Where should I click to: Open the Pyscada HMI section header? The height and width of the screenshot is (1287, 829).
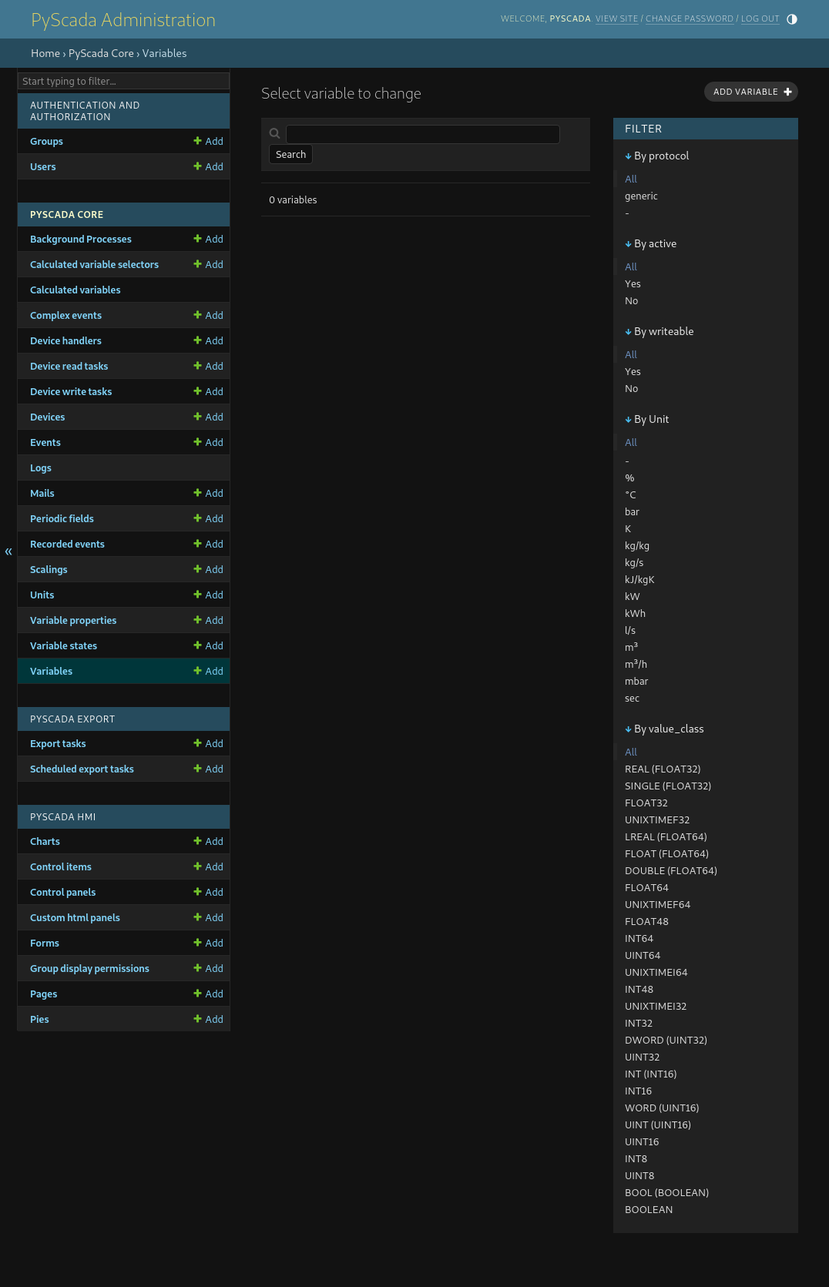[63, 816]
